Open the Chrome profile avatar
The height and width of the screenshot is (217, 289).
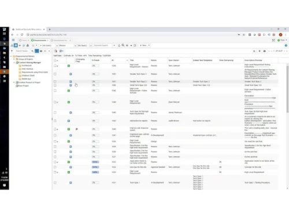tap(280, 35)
